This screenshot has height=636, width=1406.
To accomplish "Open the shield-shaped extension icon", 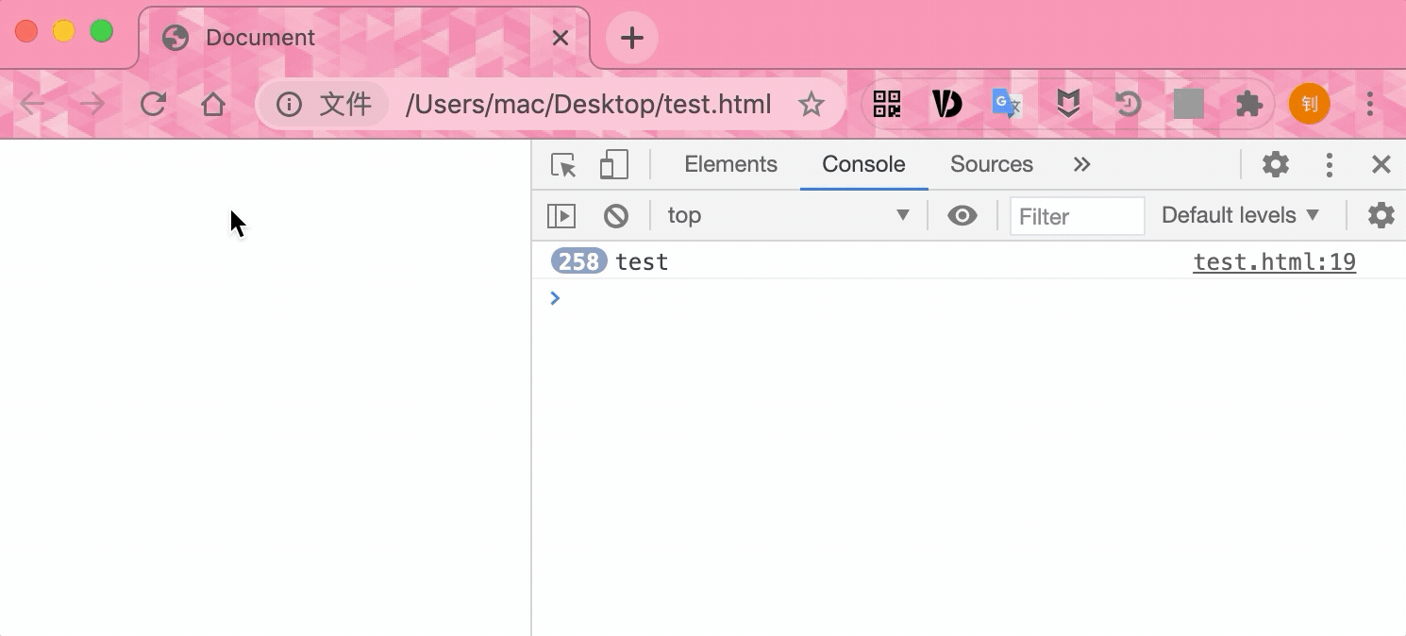I will pyautogui.click(x=1067, y=104).
